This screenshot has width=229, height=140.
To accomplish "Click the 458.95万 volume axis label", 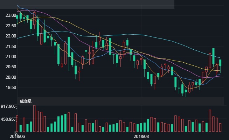I will [x=8, y=119].
